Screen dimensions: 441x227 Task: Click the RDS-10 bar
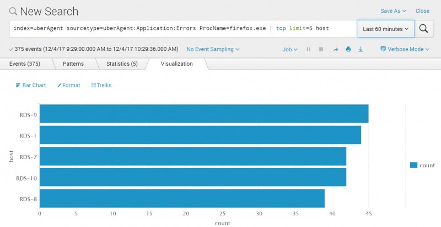click(193, 177)
